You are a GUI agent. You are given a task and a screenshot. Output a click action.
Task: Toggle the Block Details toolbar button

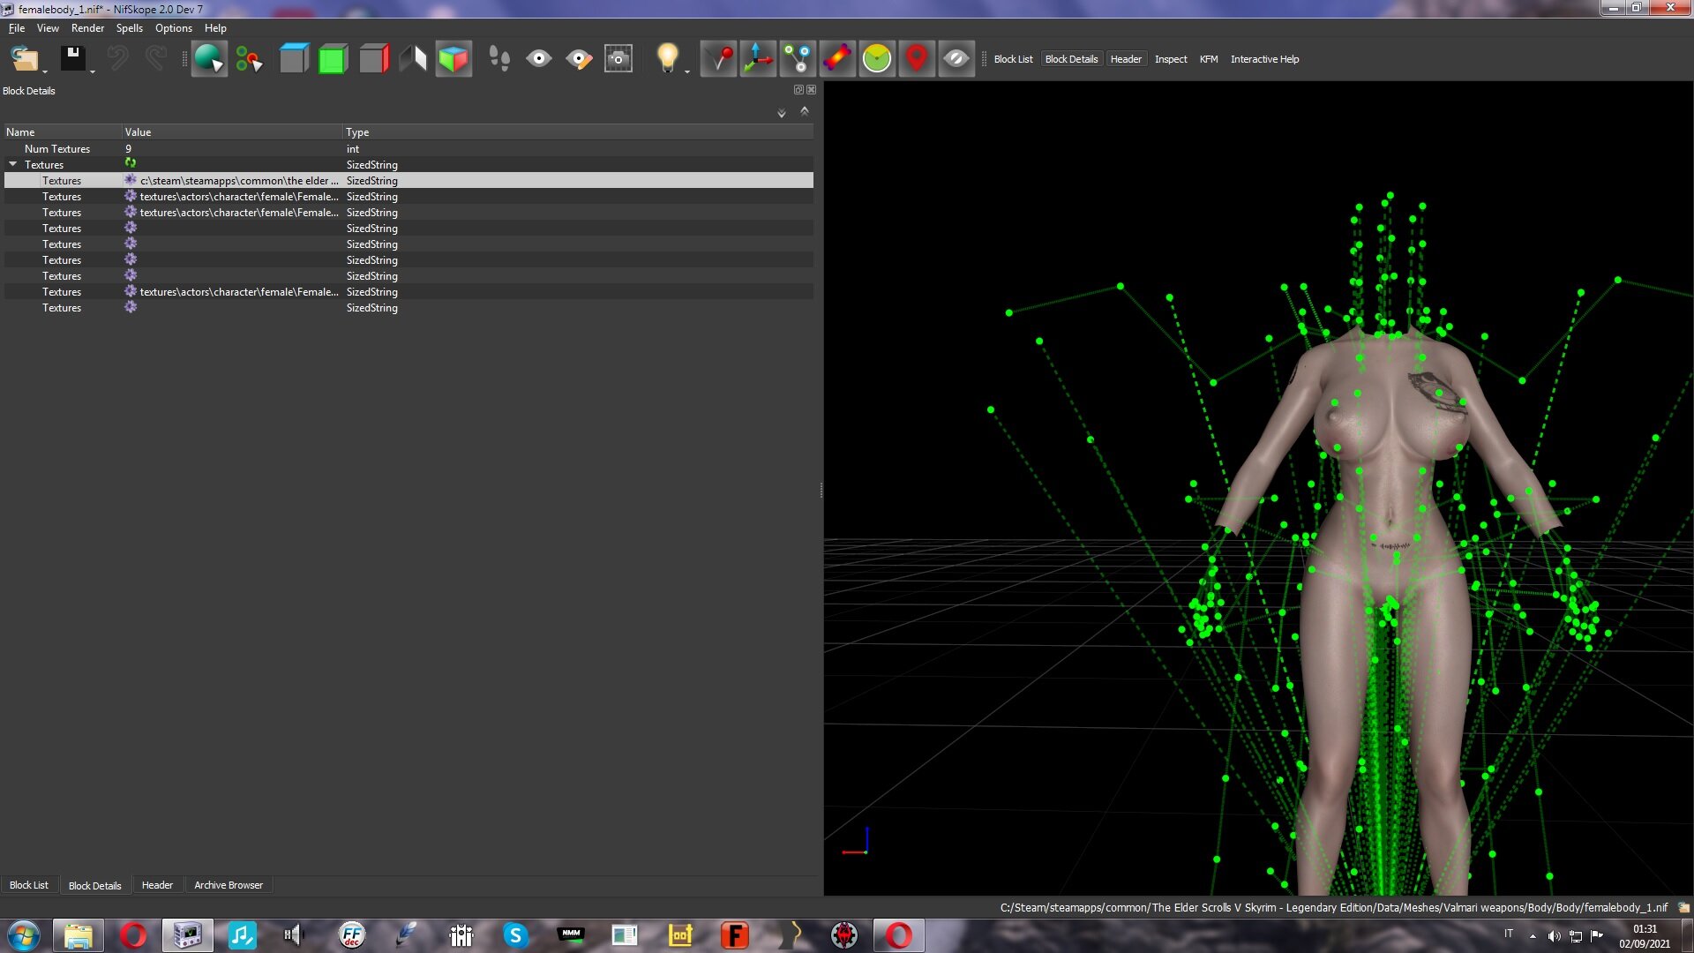[1071, 59]
